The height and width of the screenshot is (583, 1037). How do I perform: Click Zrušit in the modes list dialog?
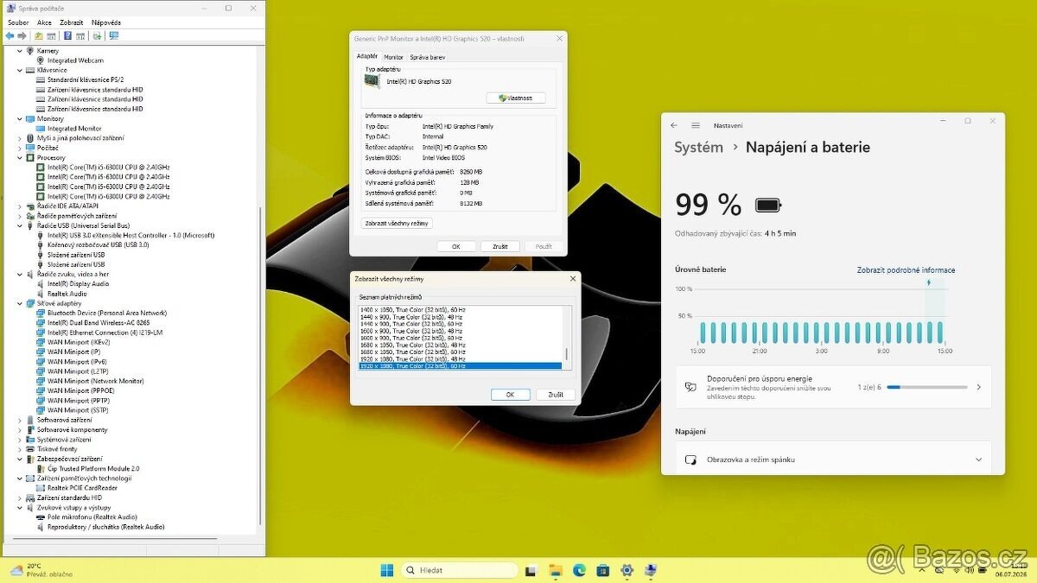coord(556,394)
